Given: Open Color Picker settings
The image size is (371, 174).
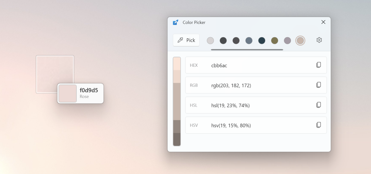Looking at the screenshot, I should coord(319,40).
